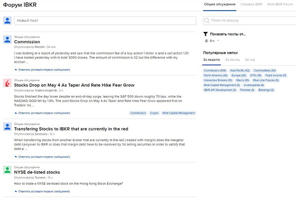Image resolution: width=296 pixels, height=198 pixels.
Task: Click the reply arrow icon under the NYSE de-listed post
Action: pos(16,191)
